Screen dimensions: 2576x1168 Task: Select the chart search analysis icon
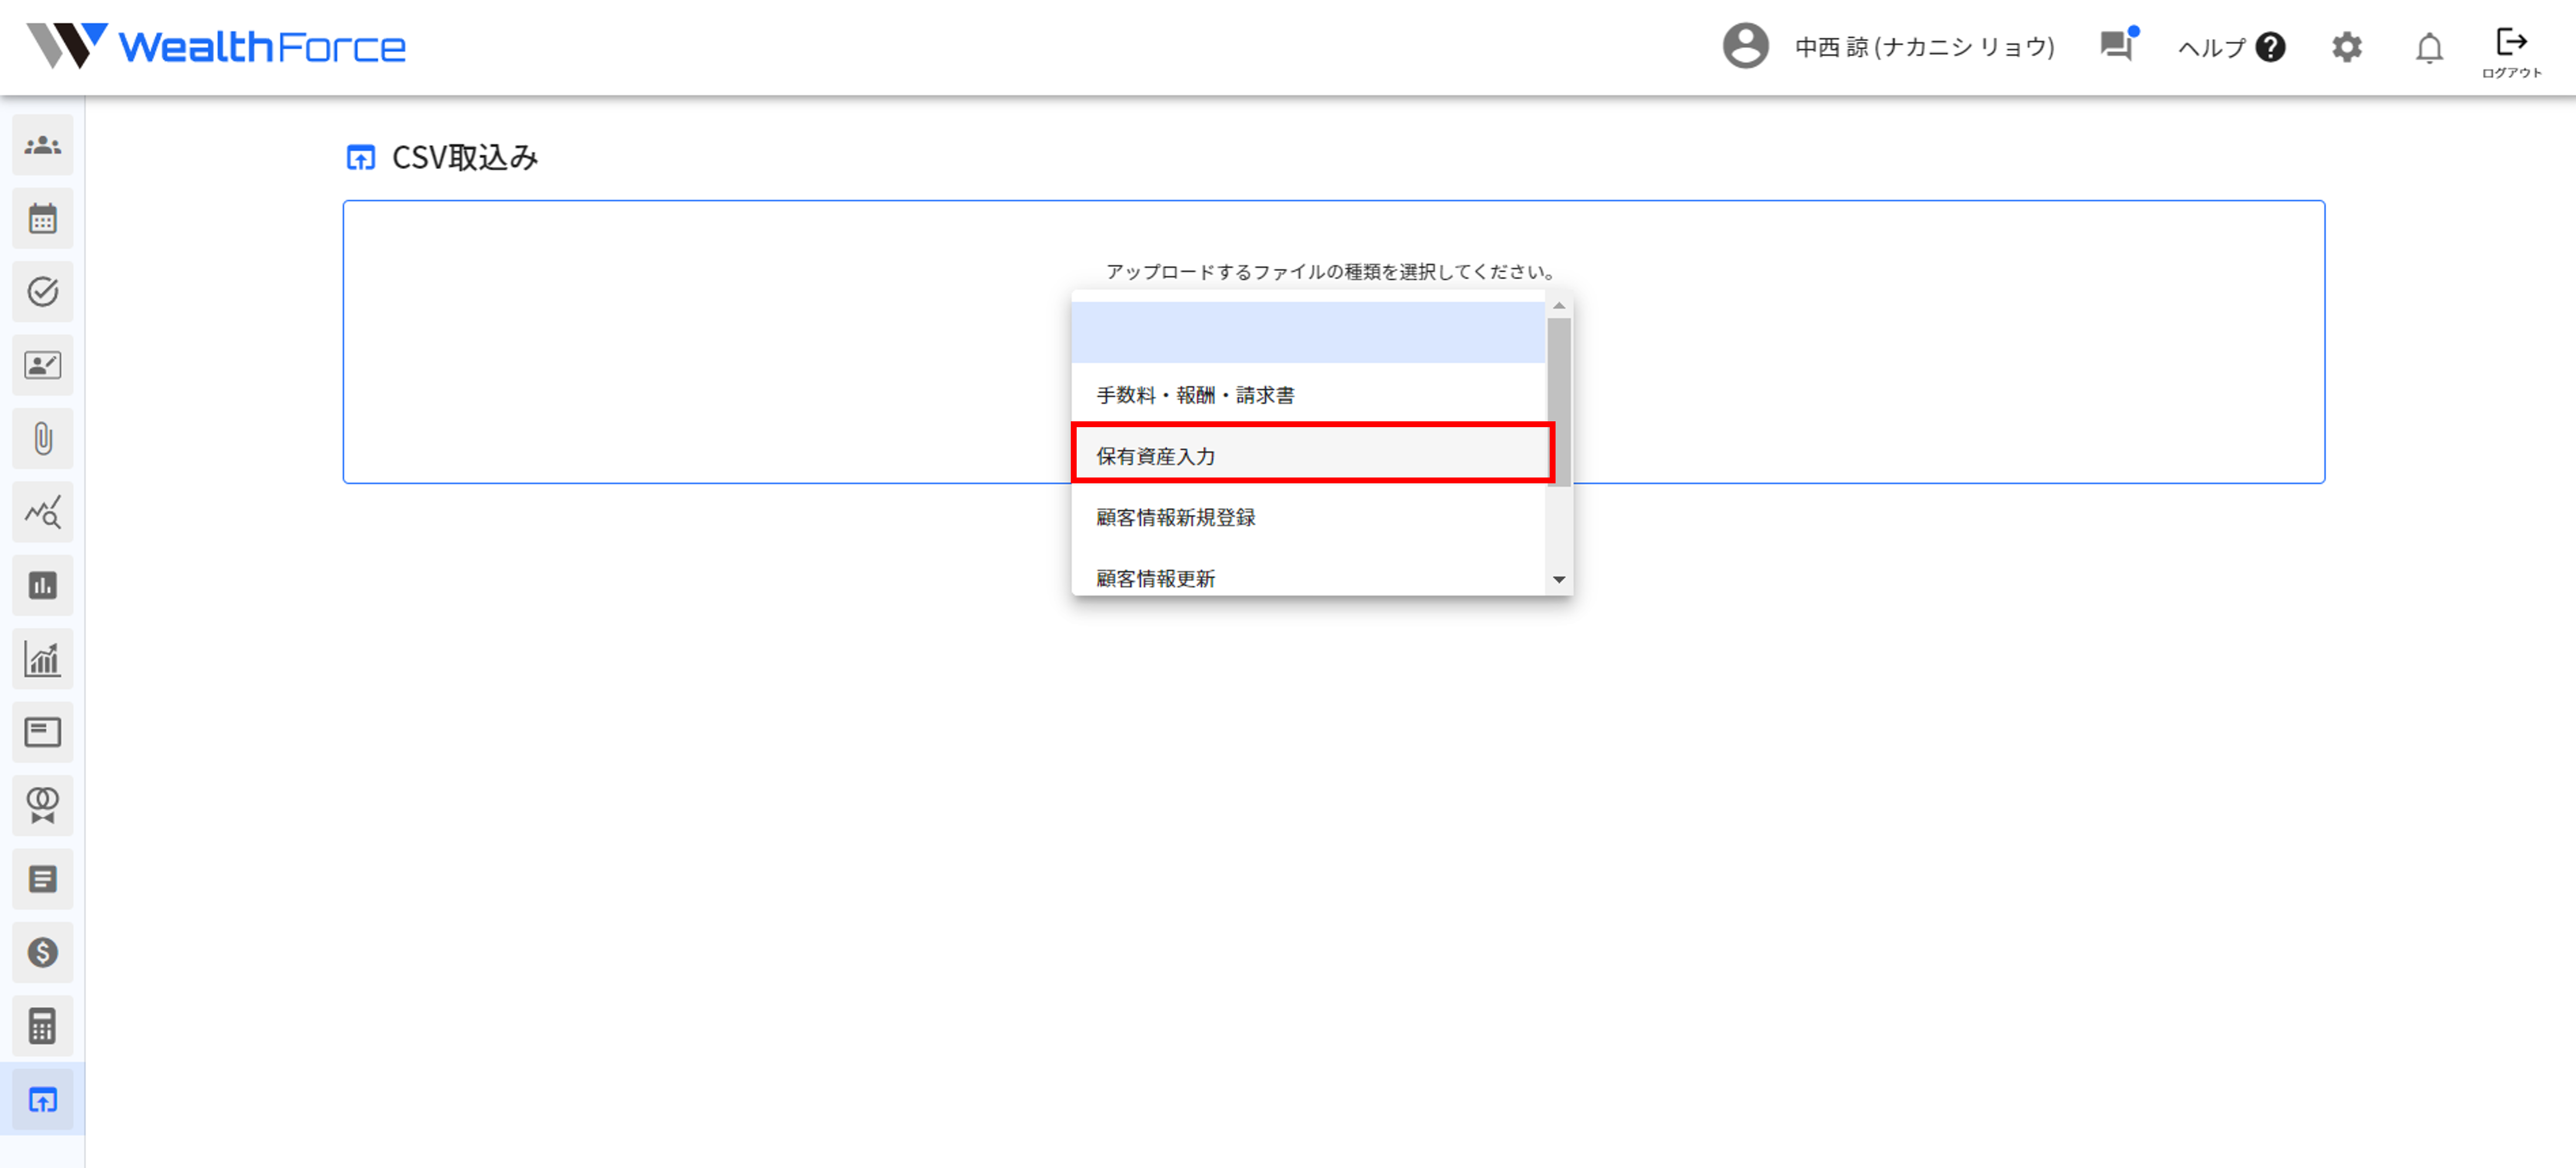[42, 513]
